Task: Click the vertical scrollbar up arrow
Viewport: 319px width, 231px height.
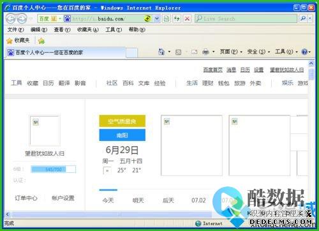Action: pyautogui.click(x=311, y=63)
